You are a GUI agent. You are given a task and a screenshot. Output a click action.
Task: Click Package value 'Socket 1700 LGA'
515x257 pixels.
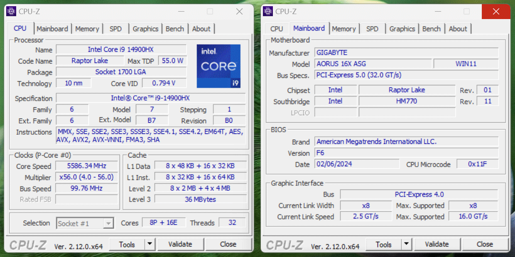coord(121,72)
